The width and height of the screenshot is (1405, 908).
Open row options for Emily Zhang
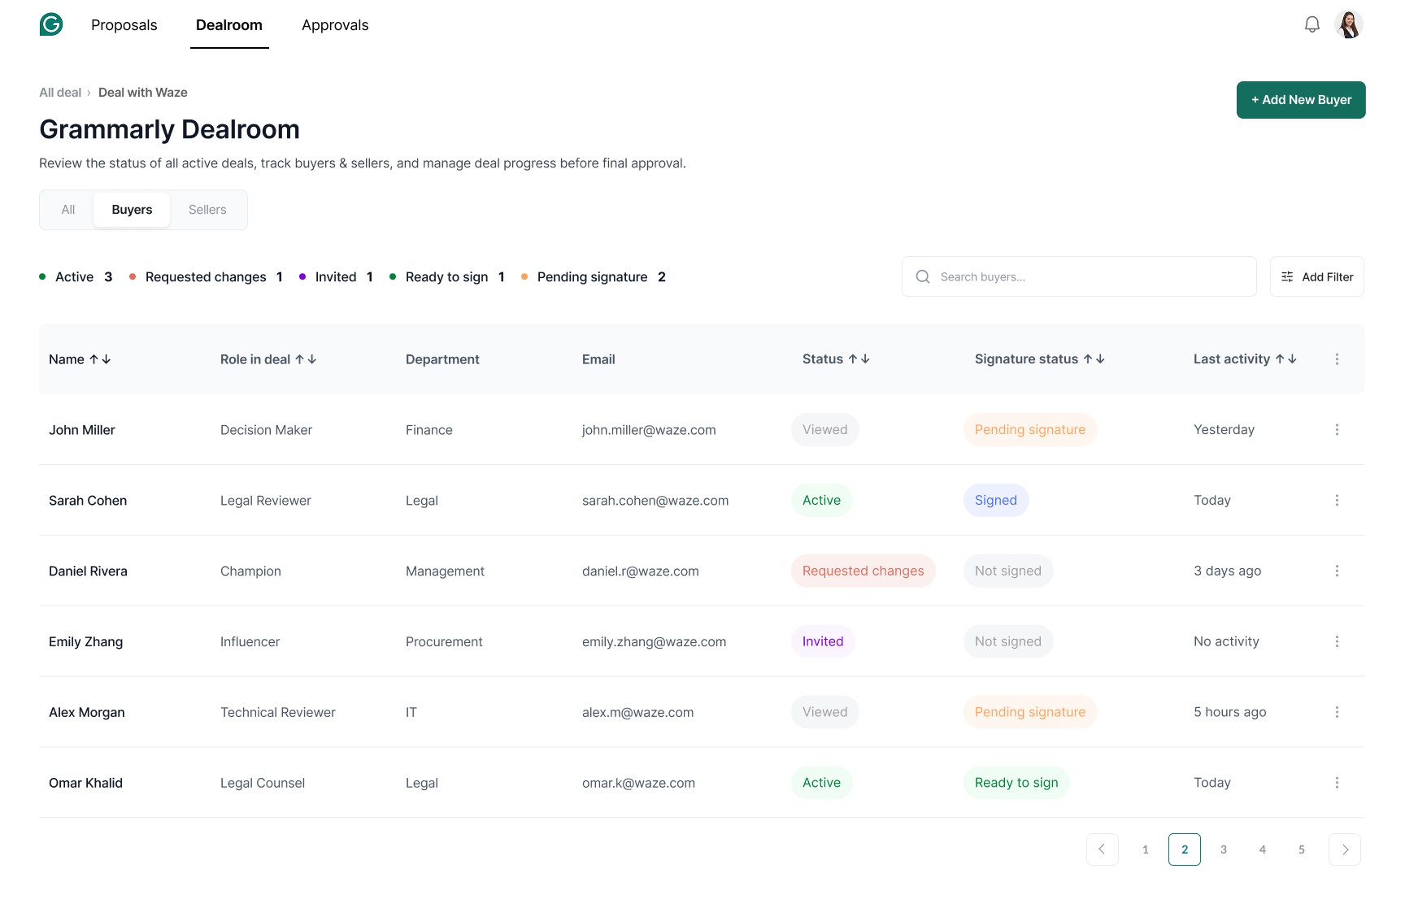click(x=1337, y=641)
